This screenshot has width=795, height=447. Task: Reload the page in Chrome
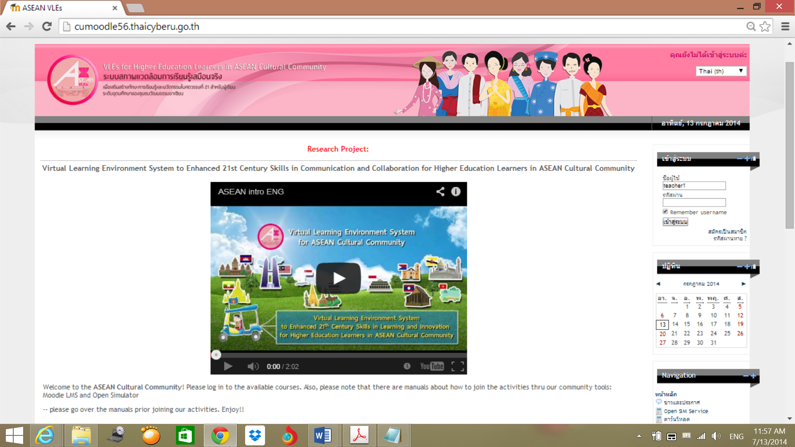coord(47,26)
